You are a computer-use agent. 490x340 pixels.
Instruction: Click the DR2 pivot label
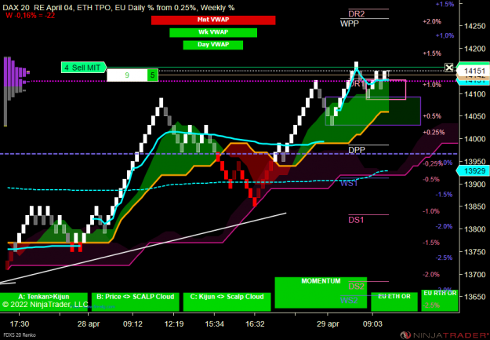(x=357, y=14)
